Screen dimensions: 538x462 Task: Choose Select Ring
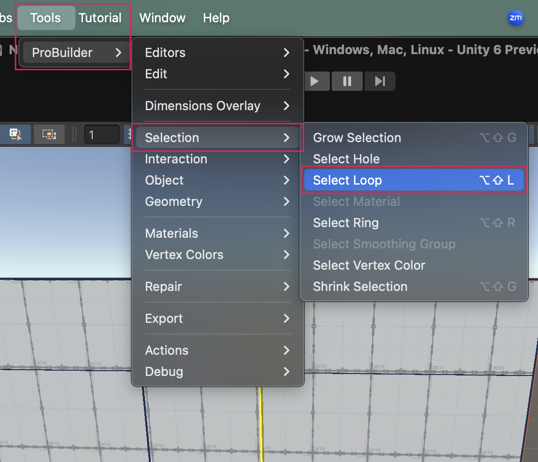coord(413,223)
